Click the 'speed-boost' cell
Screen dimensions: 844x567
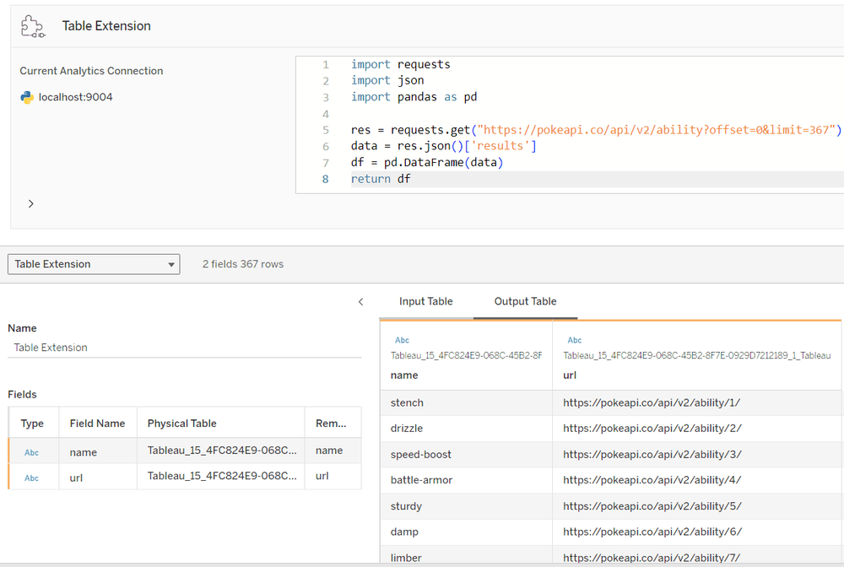click(x=466, y=455)
